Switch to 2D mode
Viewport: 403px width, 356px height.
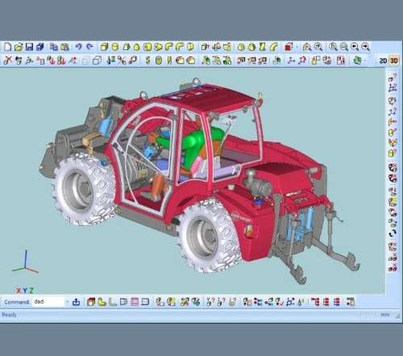click(x=383, y=61)
